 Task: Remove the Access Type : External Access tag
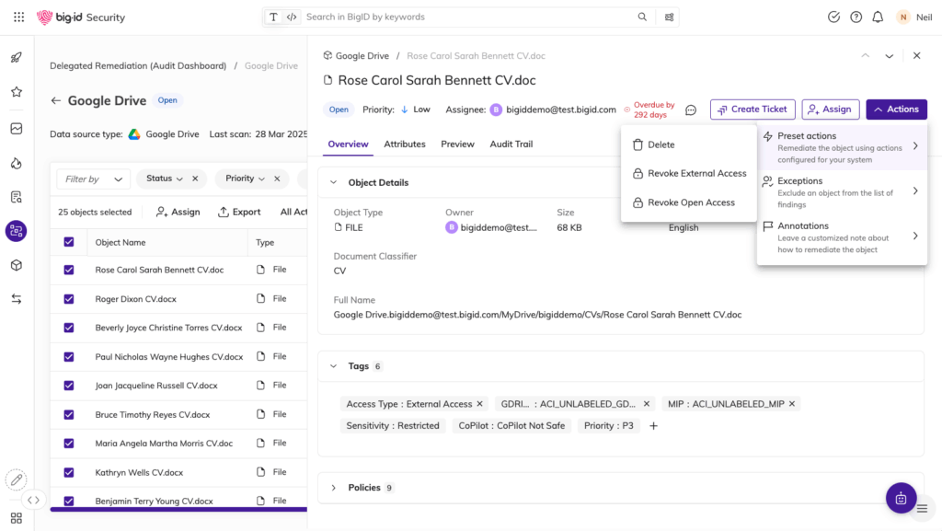pos(479,404)
